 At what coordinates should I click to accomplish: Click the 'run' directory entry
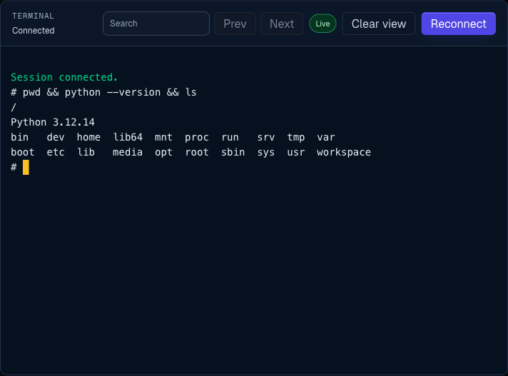[x=230, y=137]
